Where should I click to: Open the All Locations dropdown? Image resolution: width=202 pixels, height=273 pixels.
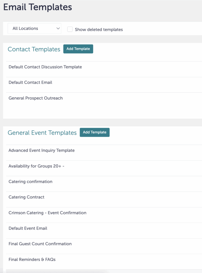point(34,28)
